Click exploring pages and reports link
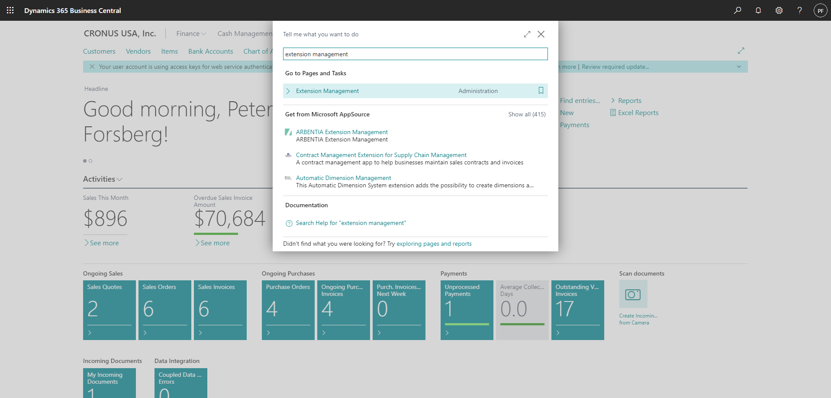The image size is (831, 398). [434, 244]
